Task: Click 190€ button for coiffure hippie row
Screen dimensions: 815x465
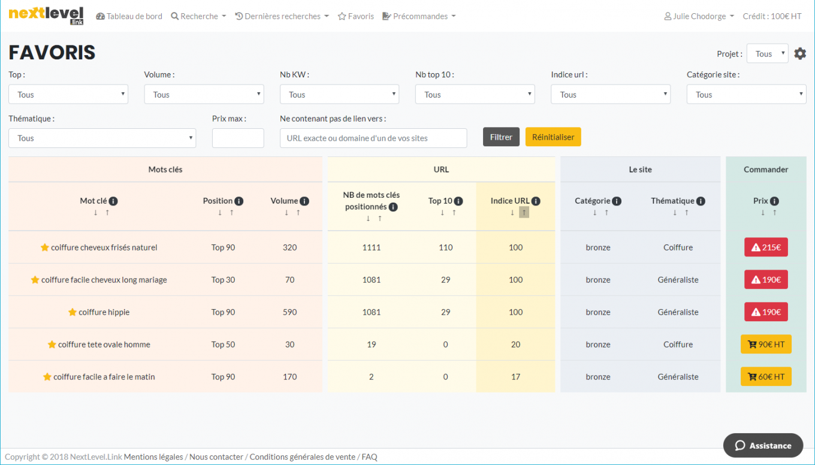Action: (x=766, y=312)
